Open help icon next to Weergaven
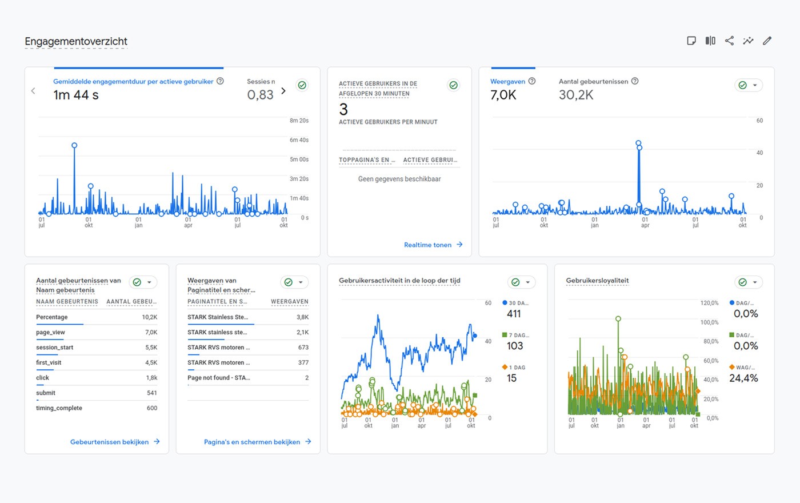 532,81
